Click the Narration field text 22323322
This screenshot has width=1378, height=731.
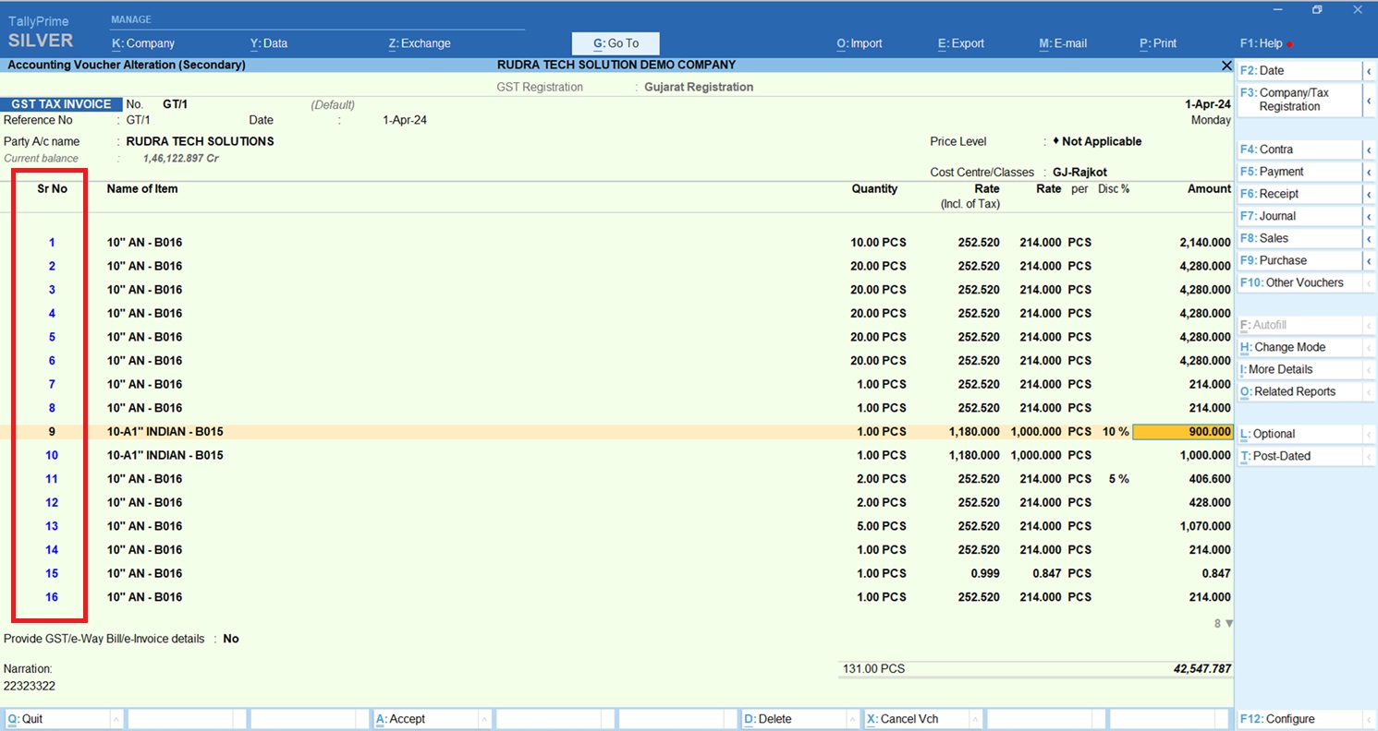(30, 687)
